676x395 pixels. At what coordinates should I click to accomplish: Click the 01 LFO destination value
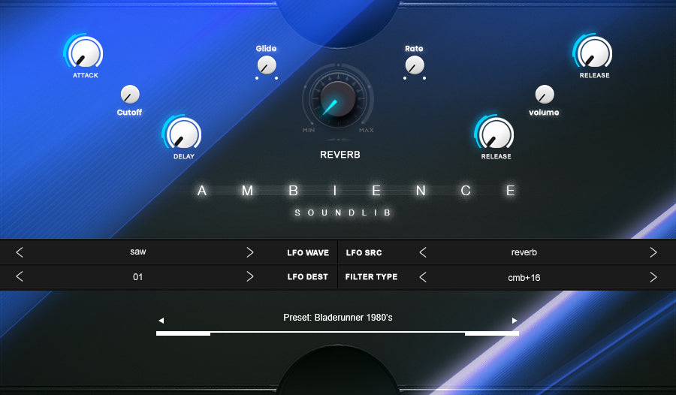(x=137, y=277)
